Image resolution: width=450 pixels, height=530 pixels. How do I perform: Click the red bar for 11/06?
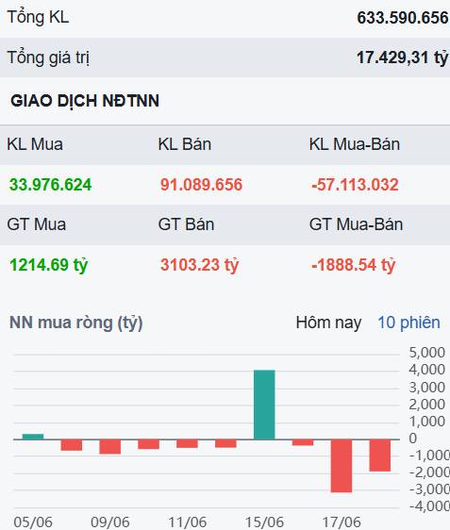188,443
